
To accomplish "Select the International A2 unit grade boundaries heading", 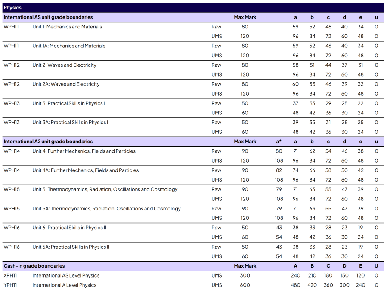I will pos(48,142).
